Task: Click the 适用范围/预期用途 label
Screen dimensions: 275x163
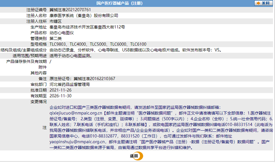Action: 29,56
